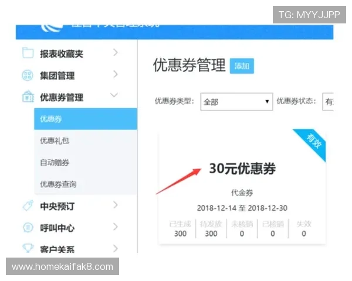Click the 客户关系 trophy icon
The width and height of the screenshot is (352, 281).
pos(28,248)
